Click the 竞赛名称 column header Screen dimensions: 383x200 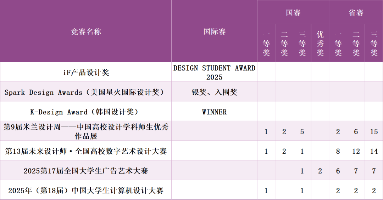coord(86,32)
